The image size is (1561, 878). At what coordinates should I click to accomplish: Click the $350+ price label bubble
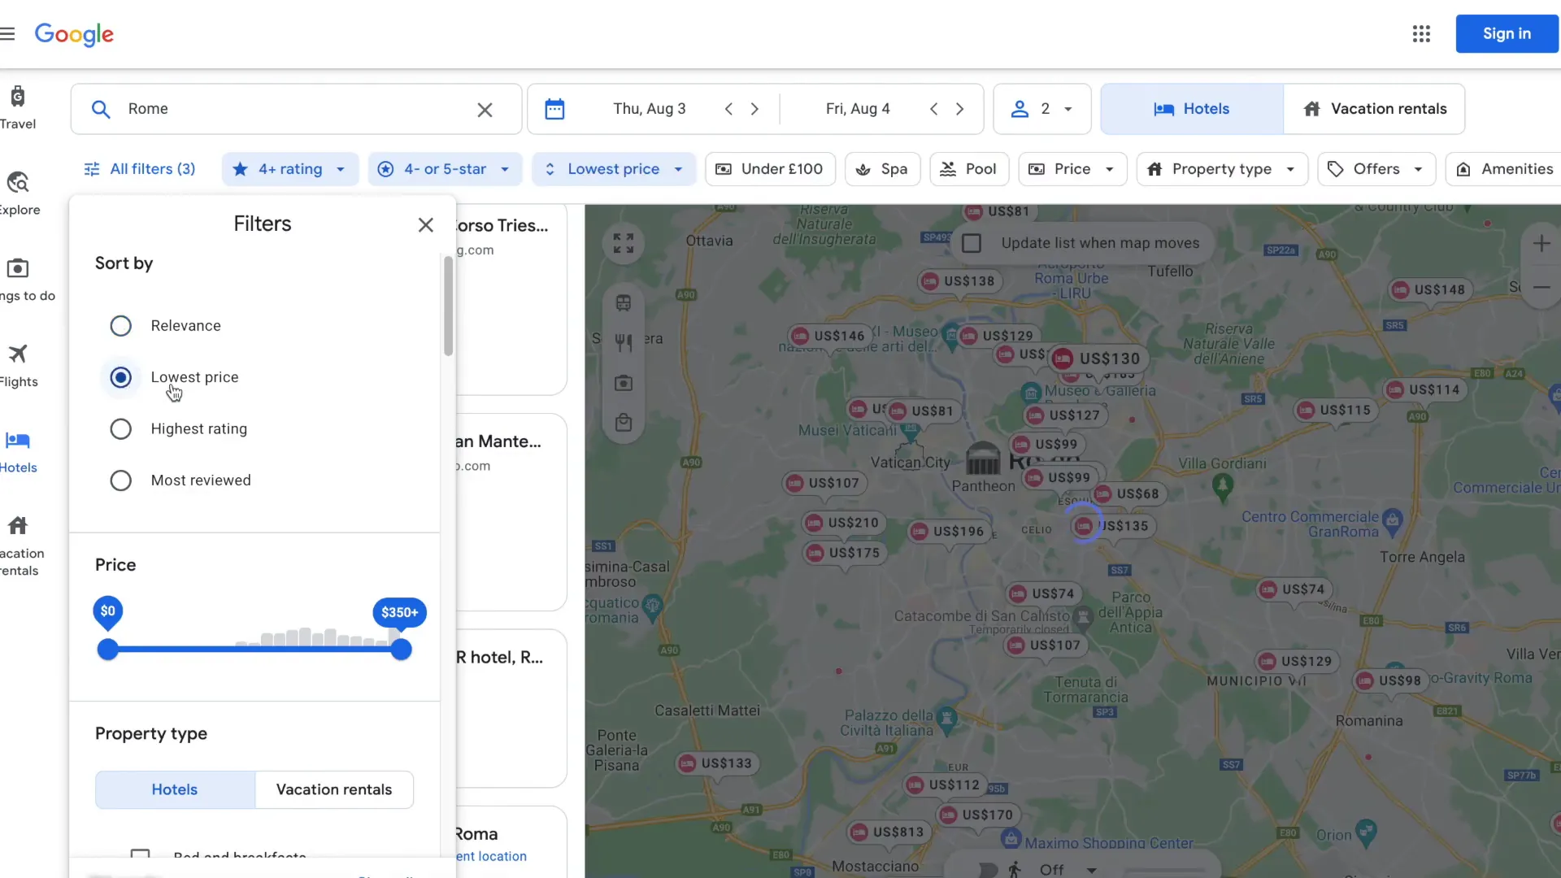(x=399, y=613)
